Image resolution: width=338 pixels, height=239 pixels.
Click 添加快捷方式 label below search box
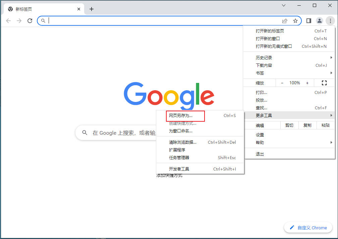point(169,175)
